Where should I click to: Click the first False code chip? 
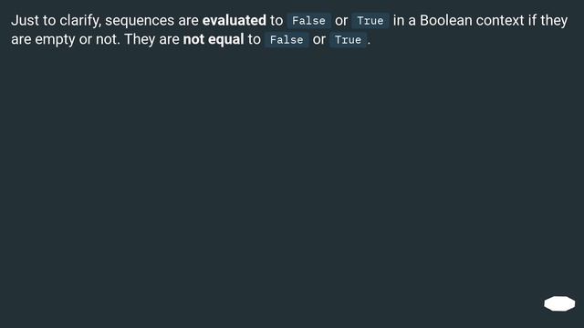(x=308, y=21)
